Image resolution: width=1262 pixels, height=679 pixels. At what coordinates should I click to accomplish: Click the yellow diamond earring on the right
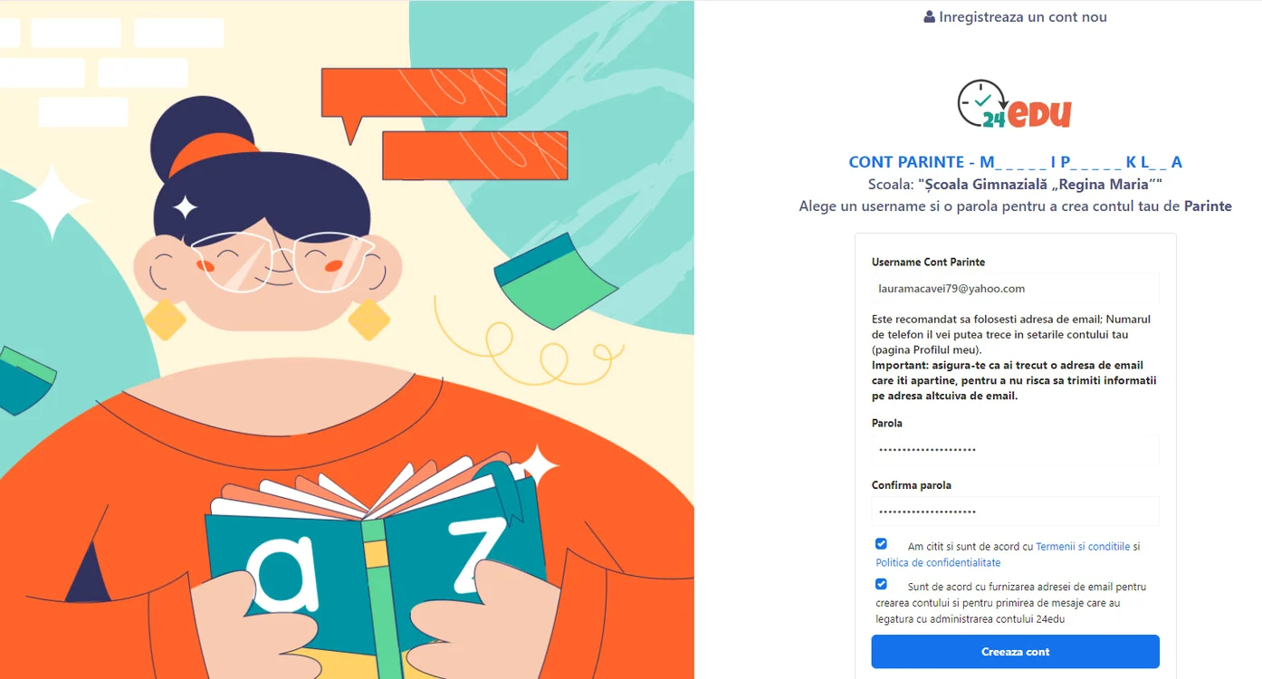(369, 319)
